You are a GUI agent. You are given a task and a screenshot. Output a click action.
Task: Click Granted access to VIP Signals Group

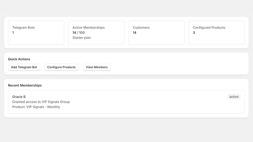click(x=41, y=102)
